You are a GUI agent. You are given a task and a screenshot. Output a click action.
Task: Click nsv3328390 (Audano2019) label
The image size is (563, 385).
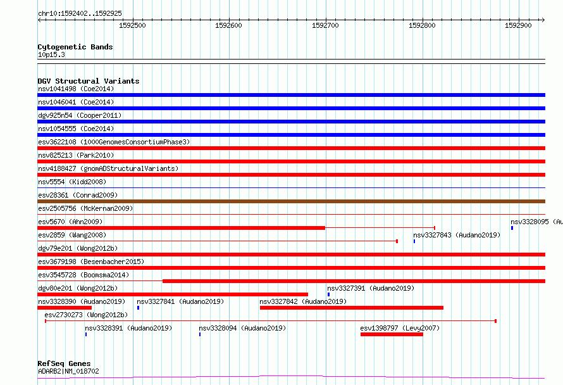82,301
